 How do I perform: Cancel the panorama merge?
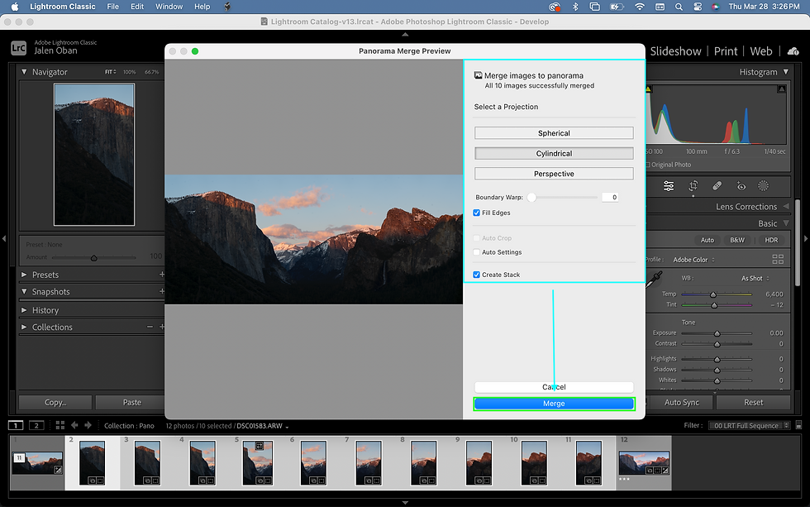coord(554,387)
